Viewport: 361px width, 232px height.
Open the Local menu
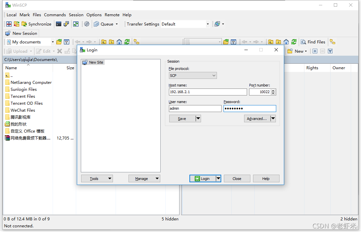click(x=12, y=15)
